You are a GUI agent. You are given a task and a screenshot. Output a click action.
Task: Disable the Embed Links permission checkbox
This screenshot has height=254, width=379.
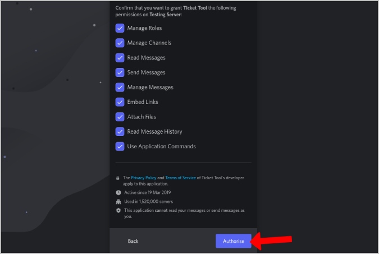click(120, 102)
